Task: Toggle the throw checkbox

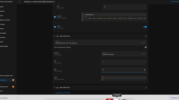Action: pos(55,27)
